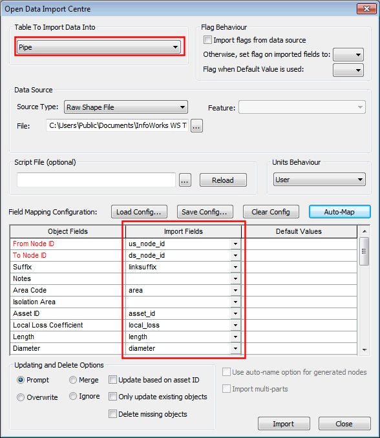Open the Isolation Area import field dropdown arrow
This screenshot has width=380, height=438.
click(x=235, y=302)
